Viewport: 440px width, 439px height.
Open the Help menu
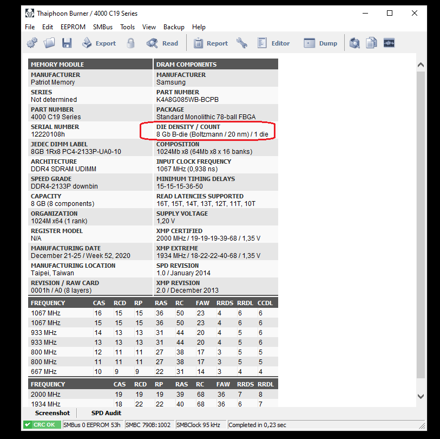click(199, 27)
